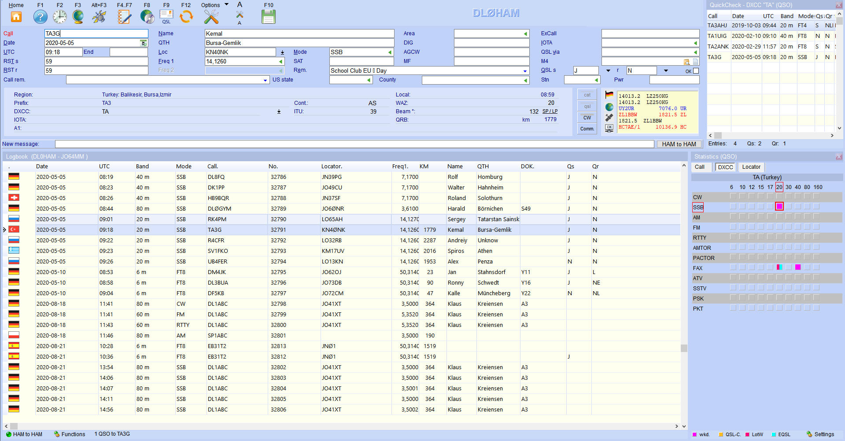Screen dimensions: 845x441
Task: Open the US state field arrow
Action: tap(369, 80)
